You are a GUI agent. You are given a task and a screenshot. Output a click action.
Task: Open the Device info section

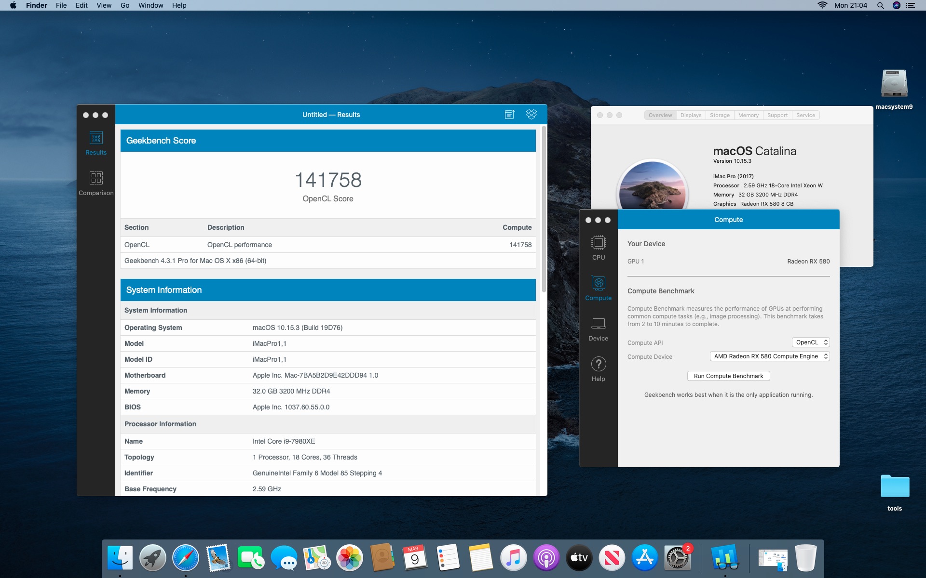(x=598, y=328)
